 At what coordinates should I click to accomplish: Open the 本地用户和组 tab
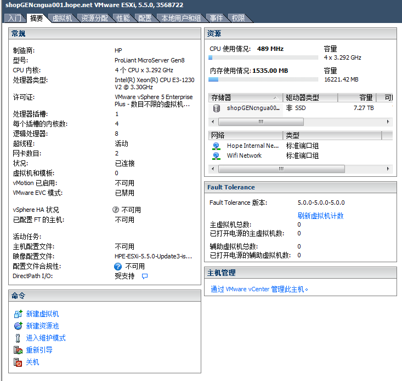(180, 18)
